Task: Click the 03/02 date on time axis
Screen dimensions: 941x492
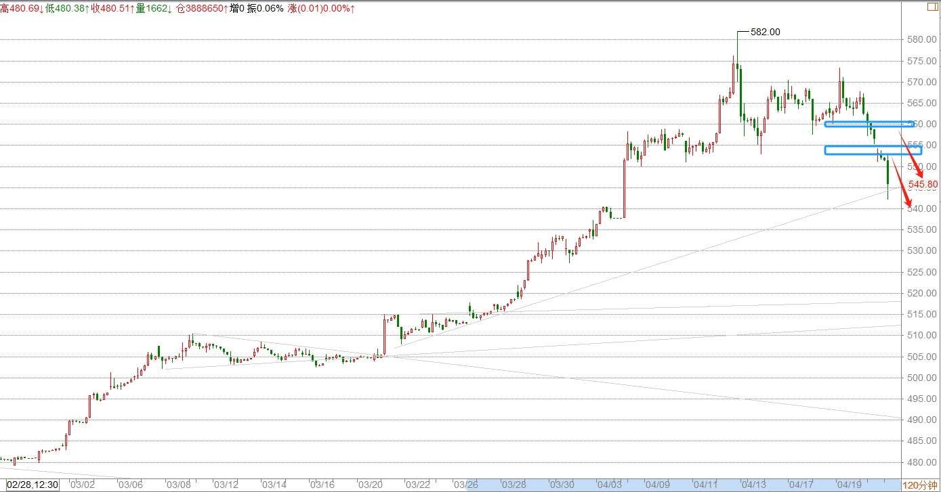Action: (x=82, y=485)
